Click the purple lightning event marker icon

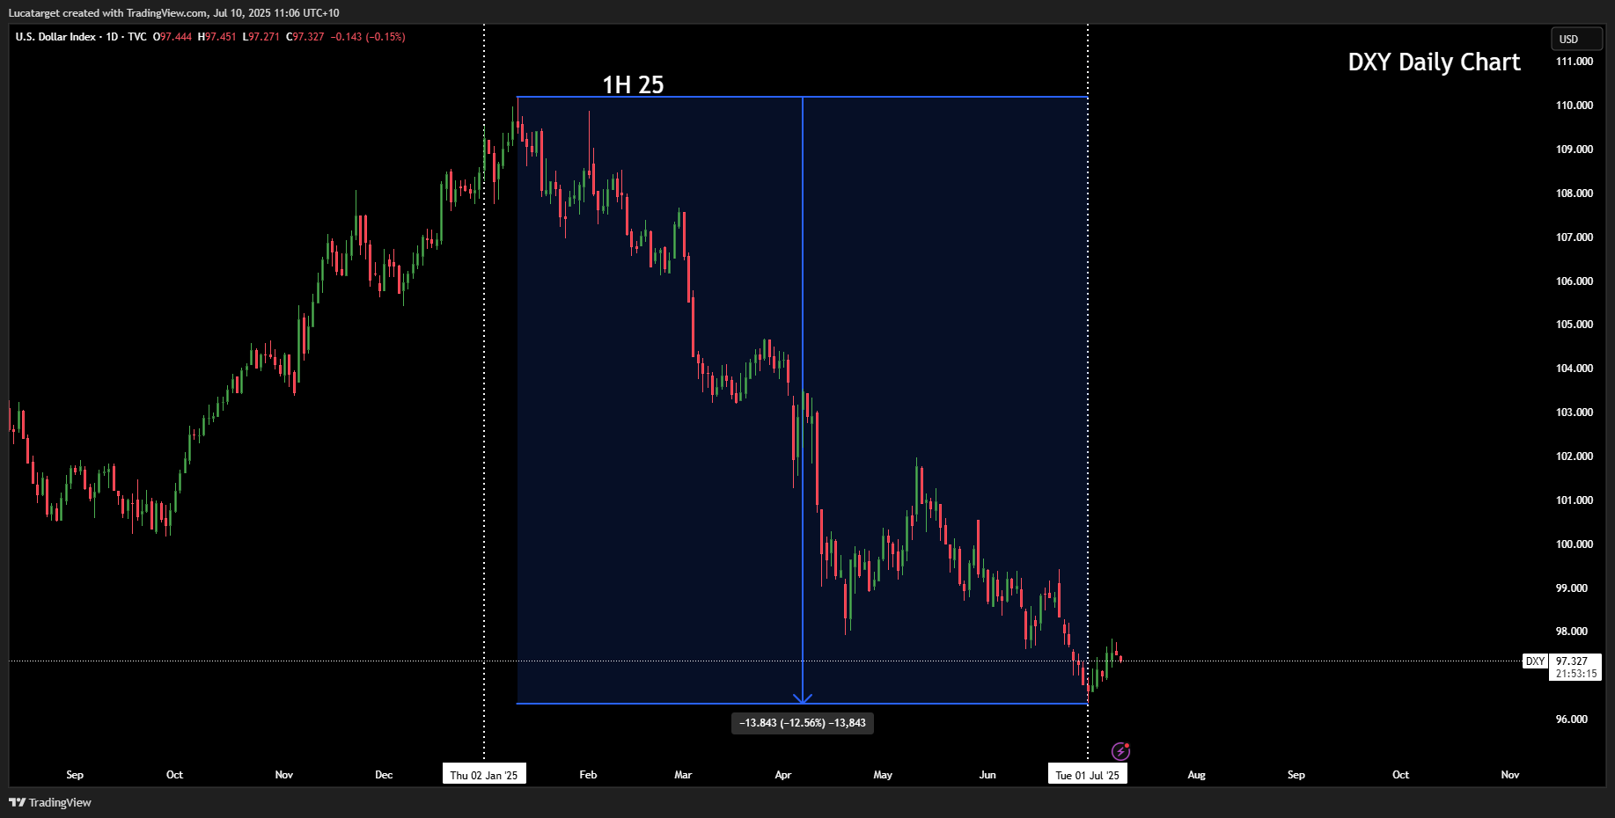click(1120, 751)
